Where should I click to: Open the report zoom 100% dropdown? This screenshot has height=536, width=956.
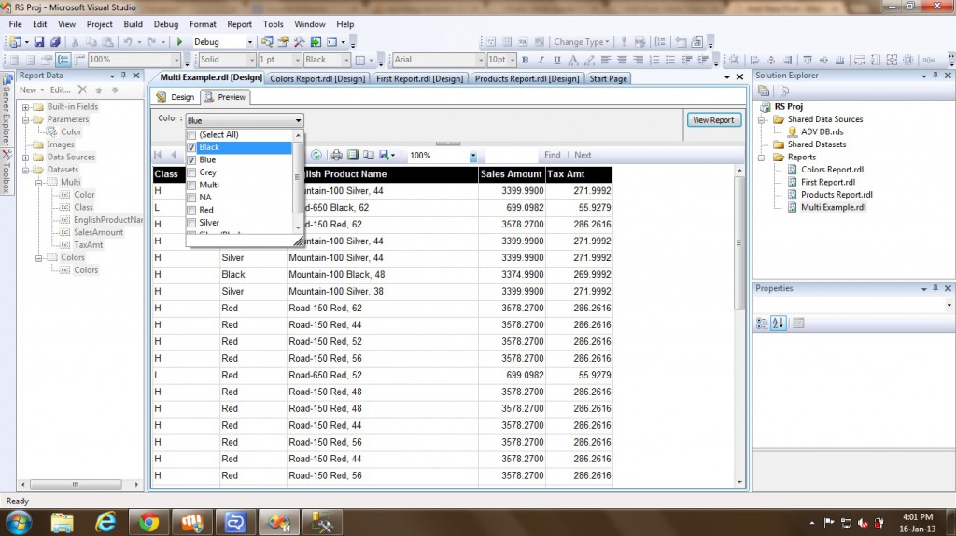pyautogui.click(x=473, y=156)
